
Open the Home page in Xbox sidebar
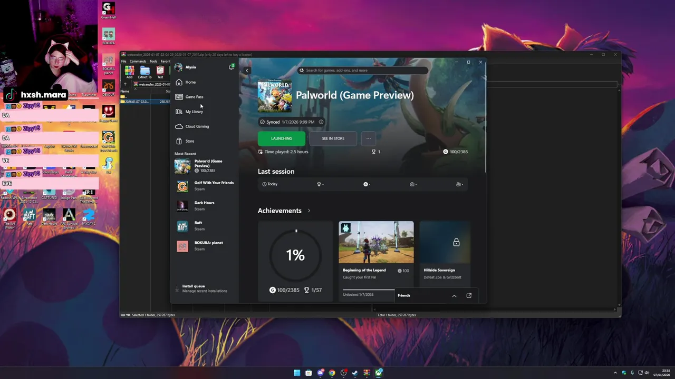pyautogui.click(x=190, y=82)
